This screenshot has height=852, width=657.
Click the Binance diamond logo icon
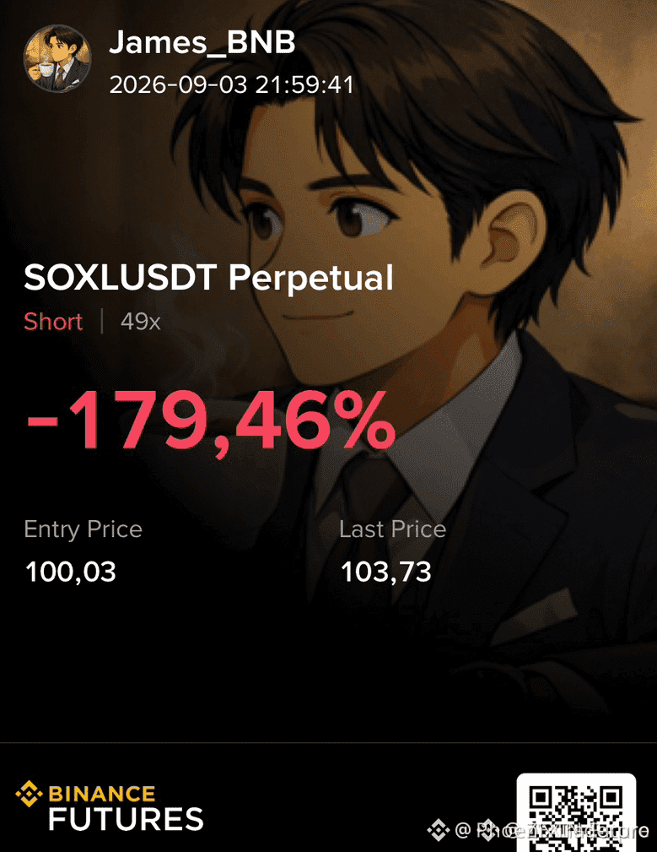[x=29, y=794]
